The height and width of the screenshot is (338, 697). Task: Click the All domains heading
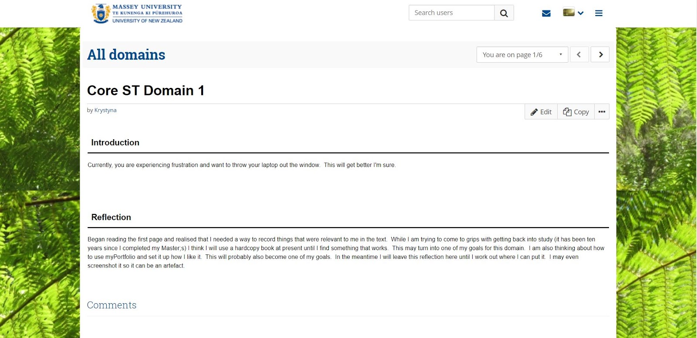click(x=126, y=55)
